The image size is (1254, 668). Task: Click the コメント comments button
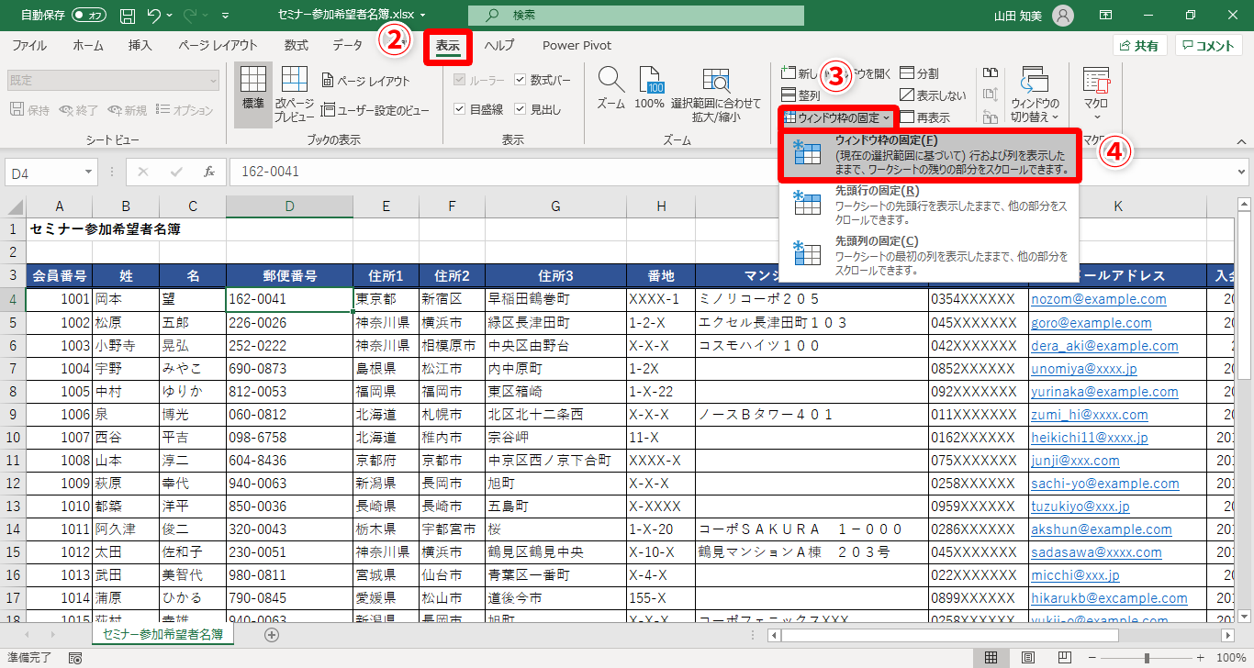point(1209,46)
